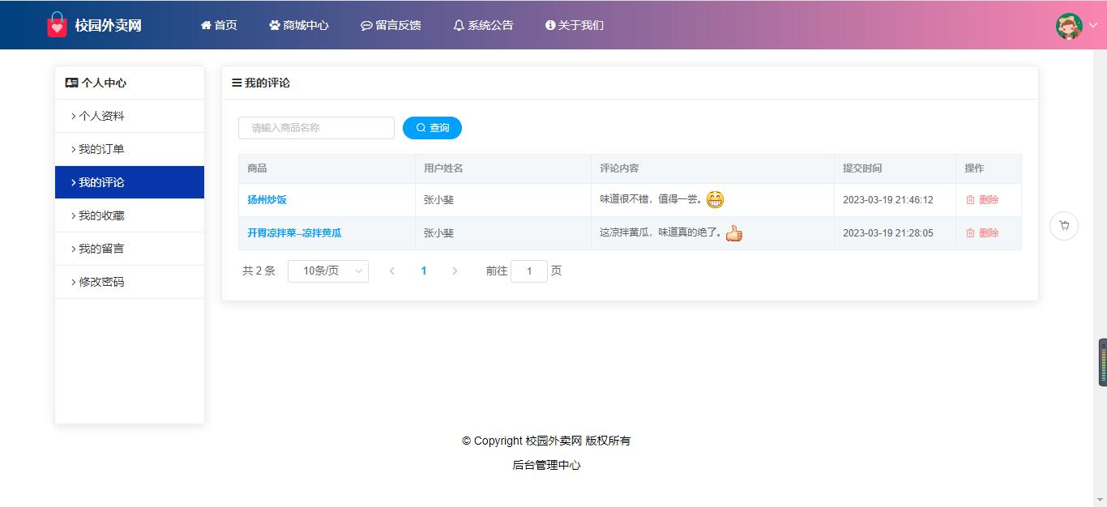This screenshot has height=507, width=1107.
Task: Click the thumbs-up emoji in second comment
Action: pos(734,233)
